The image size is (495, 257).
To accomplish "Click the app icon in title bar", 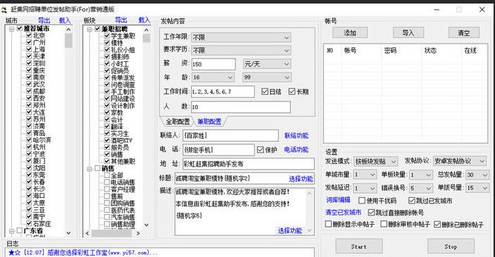I will tap(4, 10).
